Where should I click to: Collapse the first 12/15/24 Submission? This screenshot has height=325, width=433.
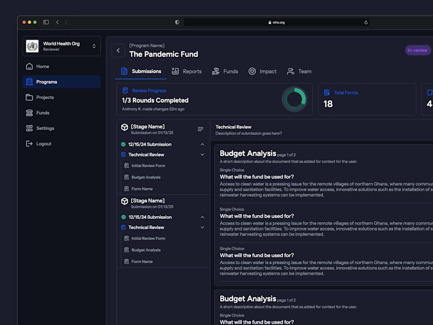[202, 144]
